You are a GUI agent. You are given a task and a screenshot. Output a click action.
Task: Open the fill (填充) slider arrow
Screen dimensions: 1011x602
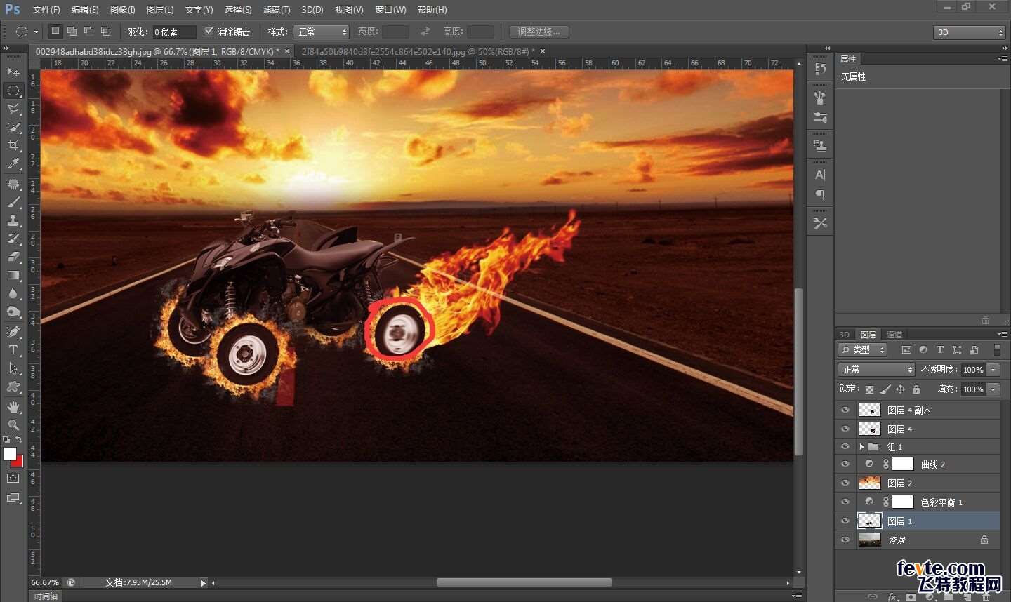(993, 389)
